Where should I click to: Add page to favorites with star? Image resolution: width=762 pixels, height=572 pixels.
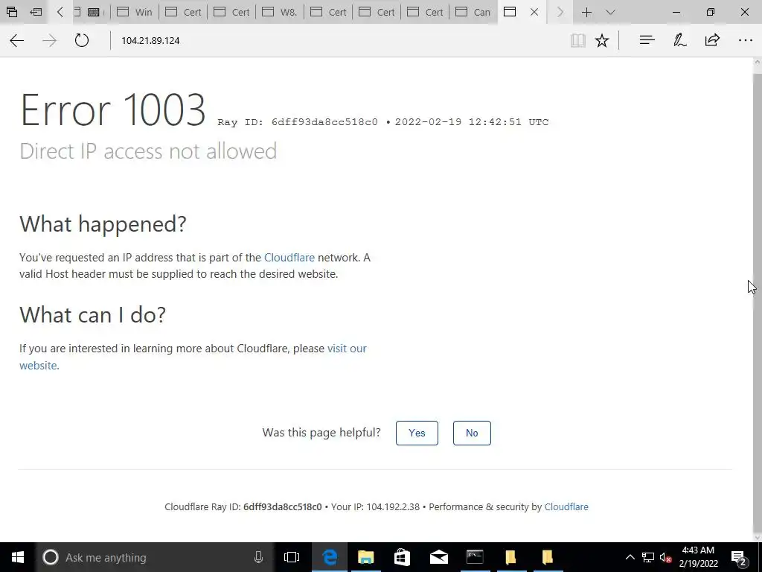601,40
